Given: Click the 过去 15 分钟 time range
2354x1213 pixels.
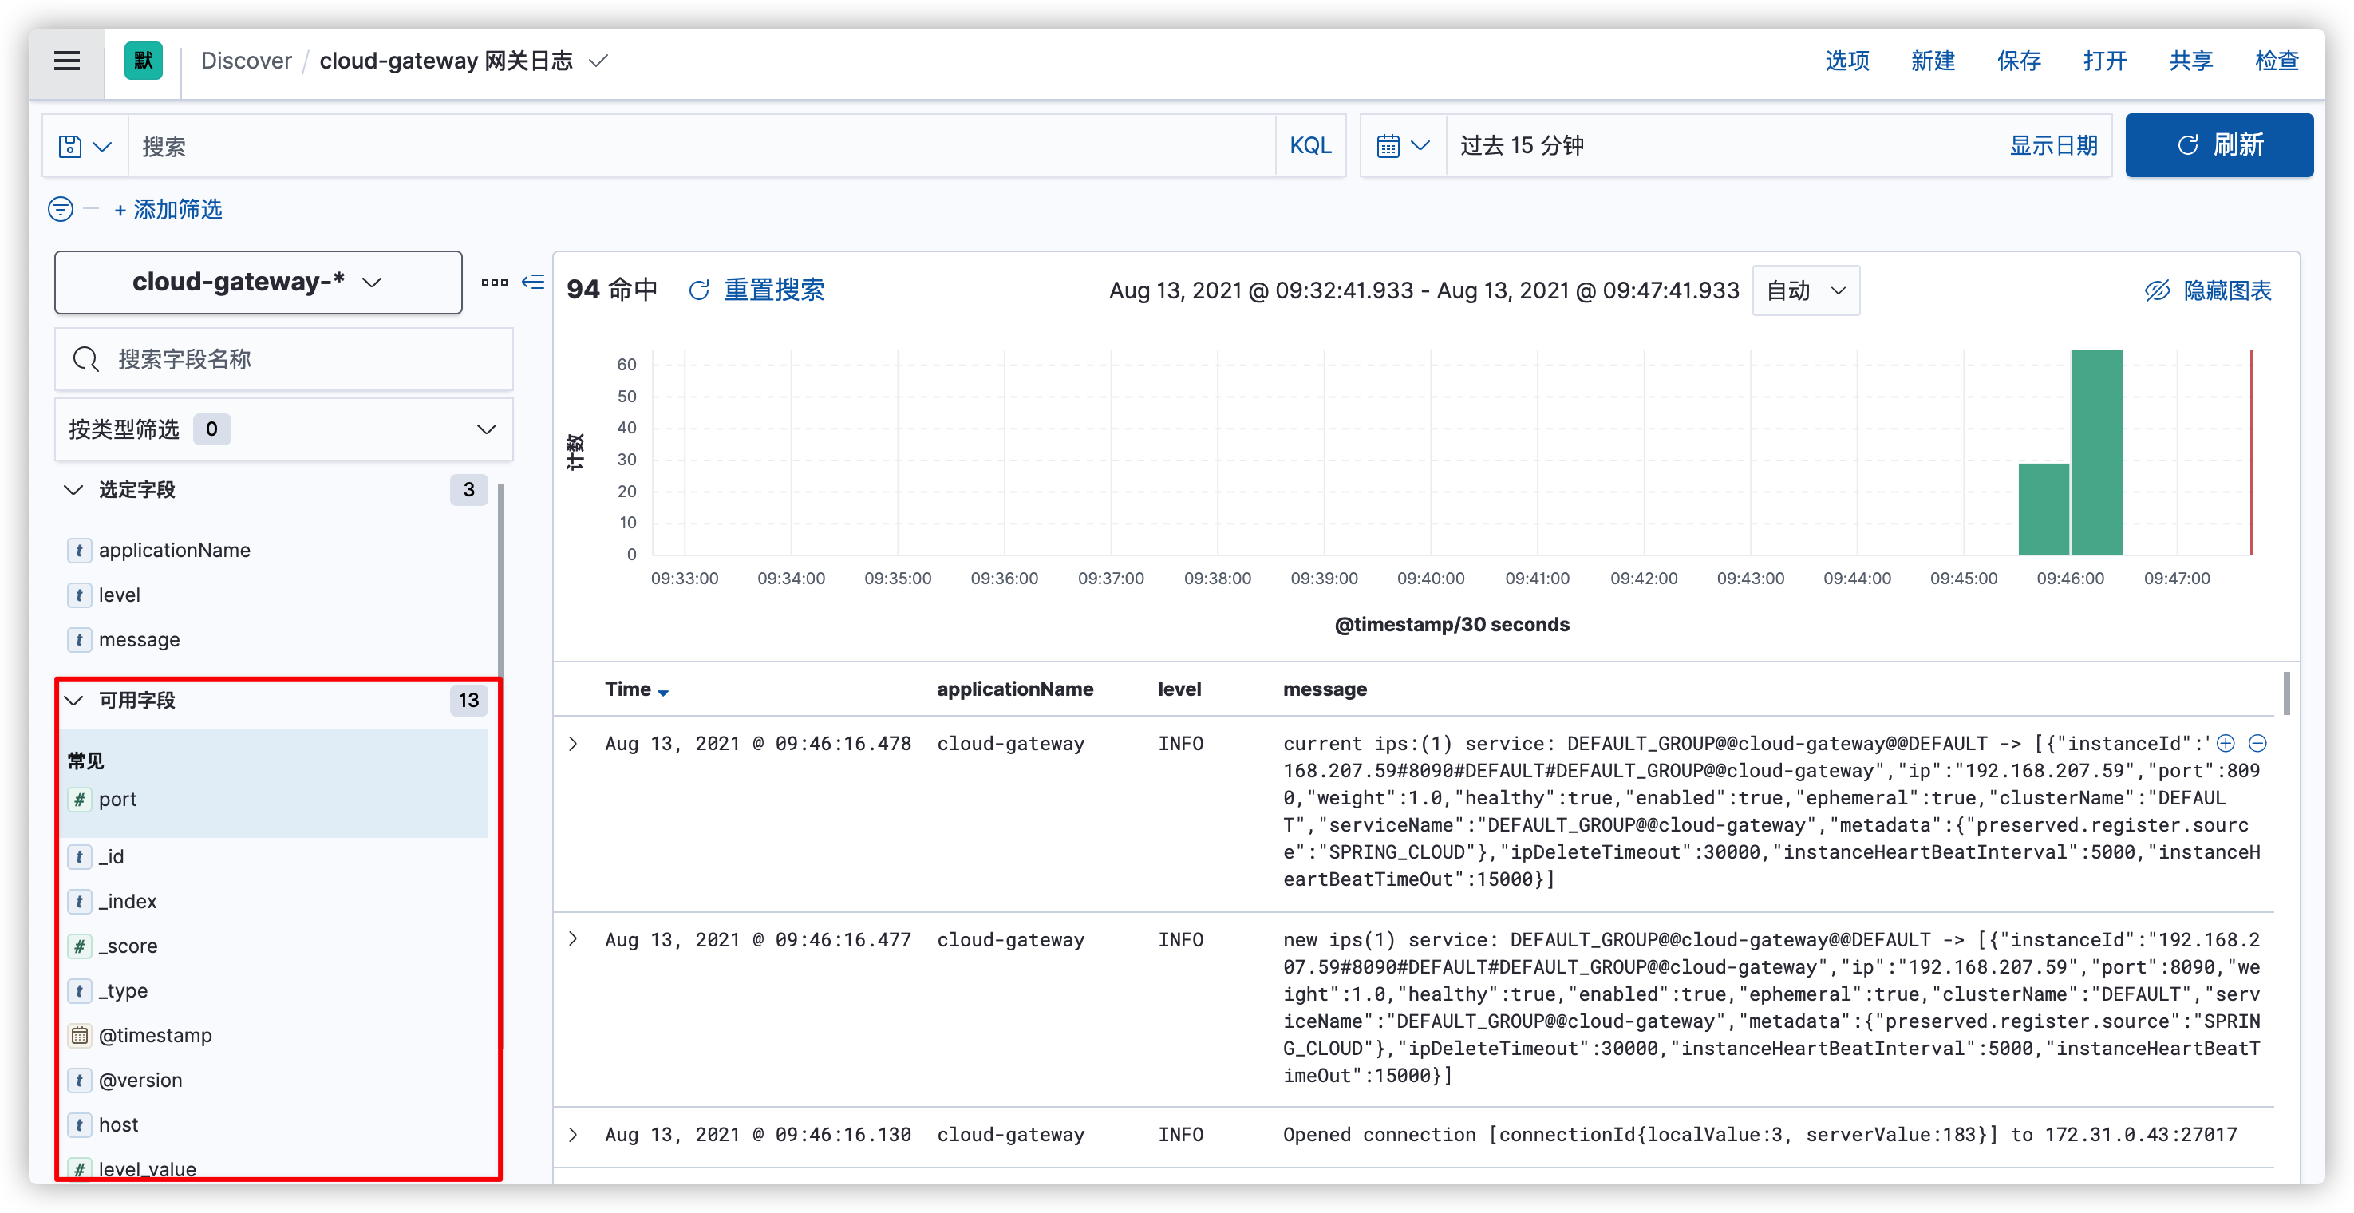Looking at the screenshot, I should [x=1523, y=146].
